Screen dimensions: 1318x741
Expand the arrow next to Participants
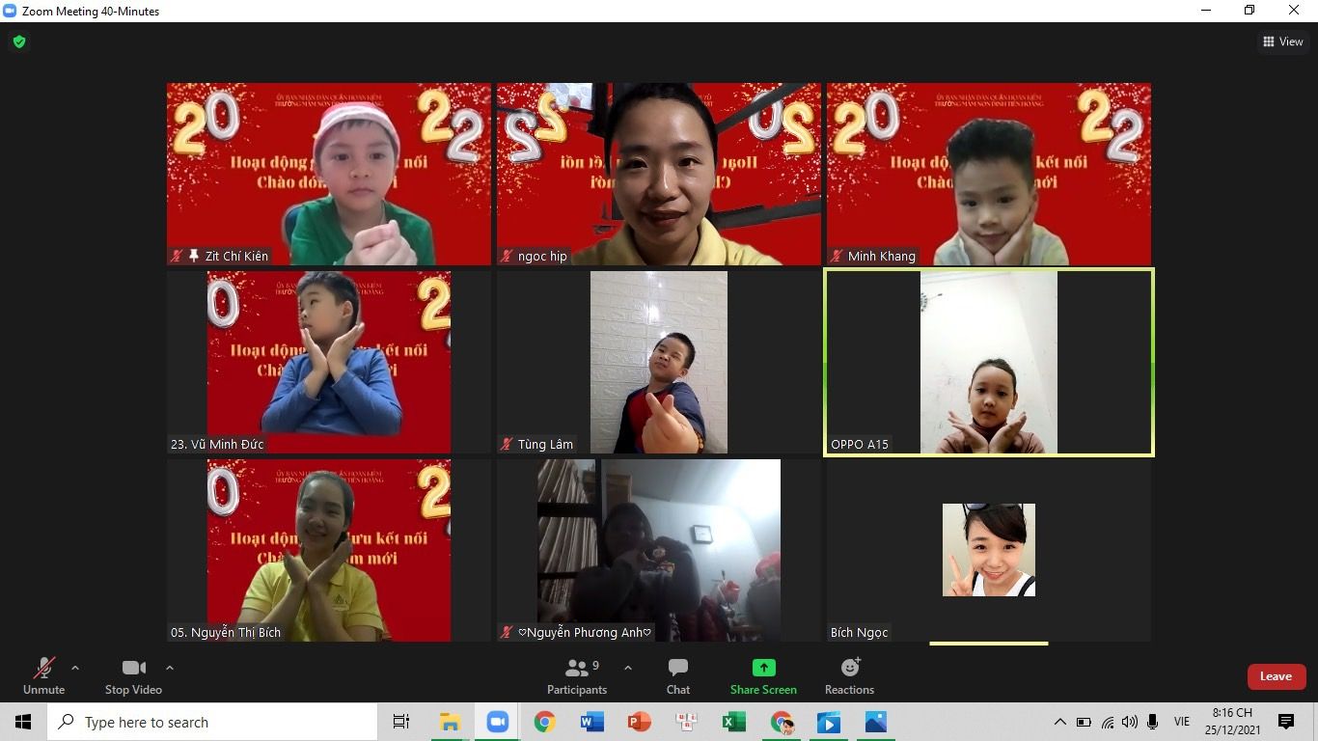coord(628,668)
